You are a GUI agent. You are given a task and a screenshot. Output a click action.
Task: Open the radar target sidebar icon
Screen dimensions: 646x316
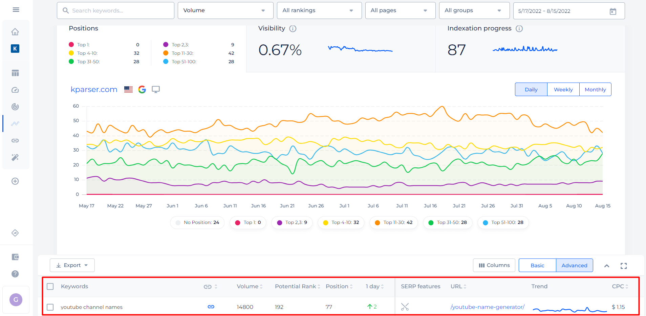(x=15, y=107)
